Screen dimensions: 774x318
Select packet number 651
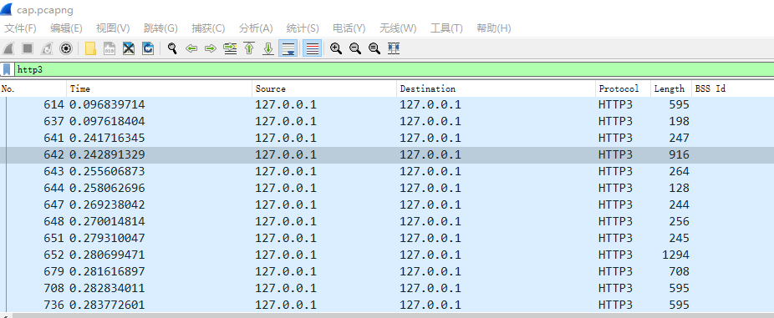(x=387, y=238)
